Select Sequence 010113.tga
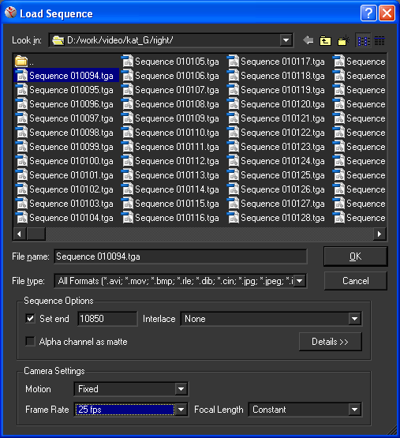The width and height of the screenshot is (400, 438). coord(170,175)
